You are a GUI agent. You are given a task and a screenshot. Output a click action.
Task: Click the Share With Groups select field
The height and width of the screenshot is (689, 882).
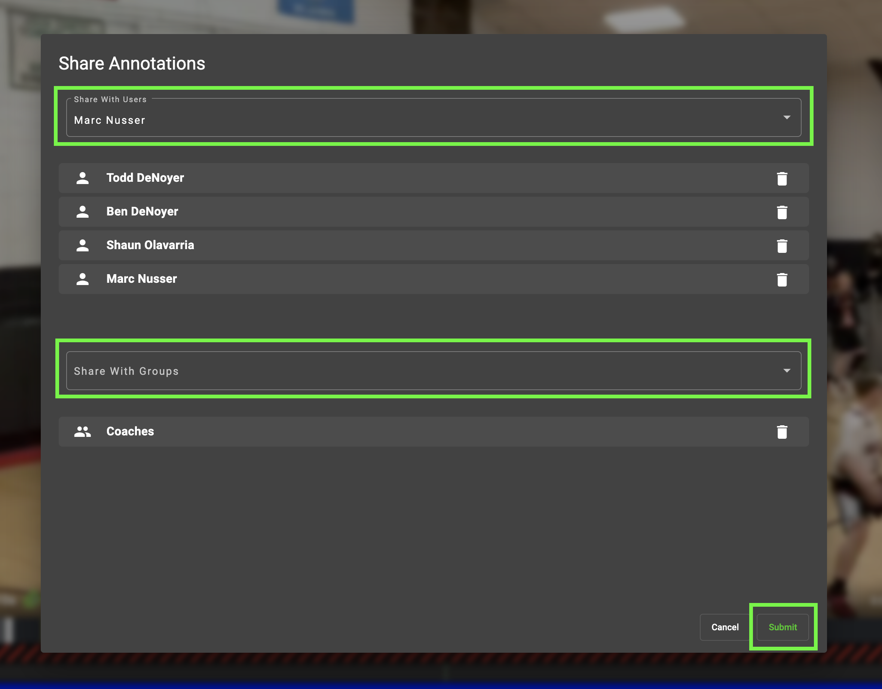433,370
